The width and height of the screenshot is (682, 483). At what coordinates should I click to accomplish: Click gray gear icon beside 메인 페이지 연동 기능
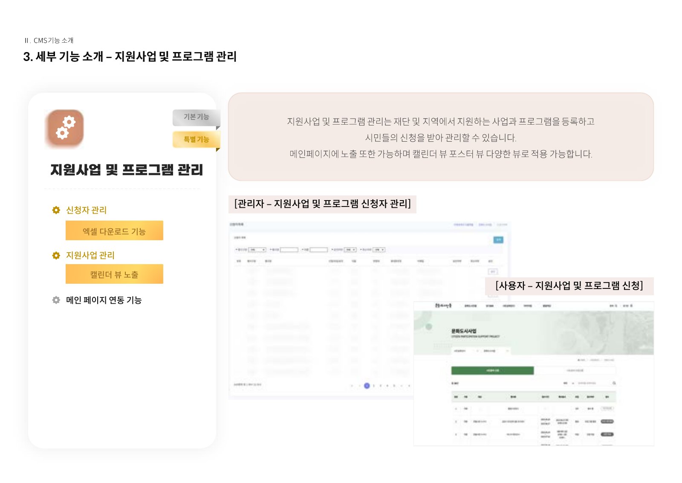(x=56, y=300)
